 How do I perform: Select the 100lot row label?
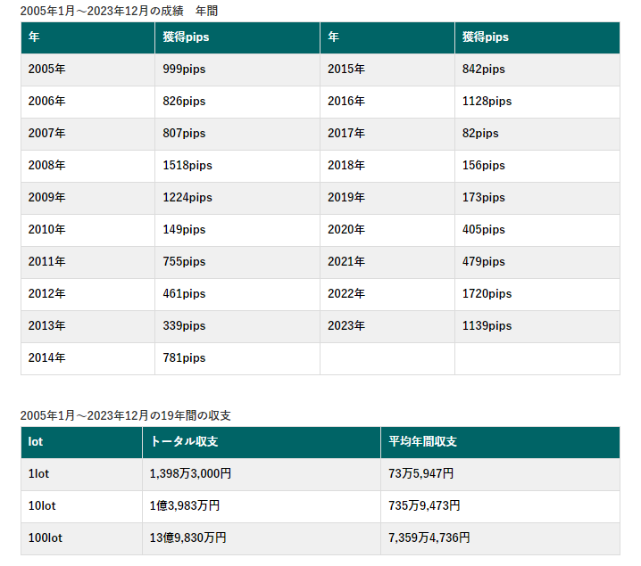click(x=45, y=538)
